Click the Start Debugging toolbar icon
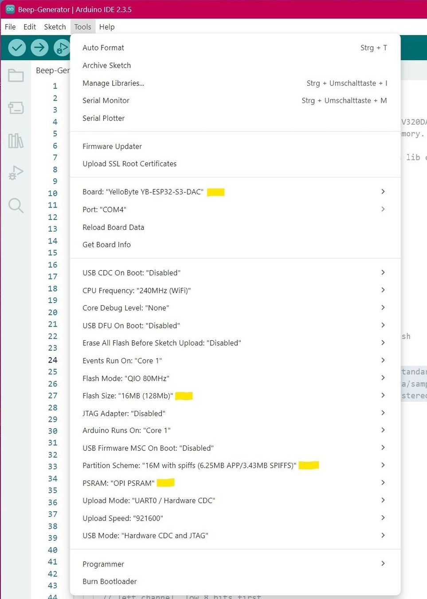The height and width of the screenshot is (599, 427). [62, 47]
